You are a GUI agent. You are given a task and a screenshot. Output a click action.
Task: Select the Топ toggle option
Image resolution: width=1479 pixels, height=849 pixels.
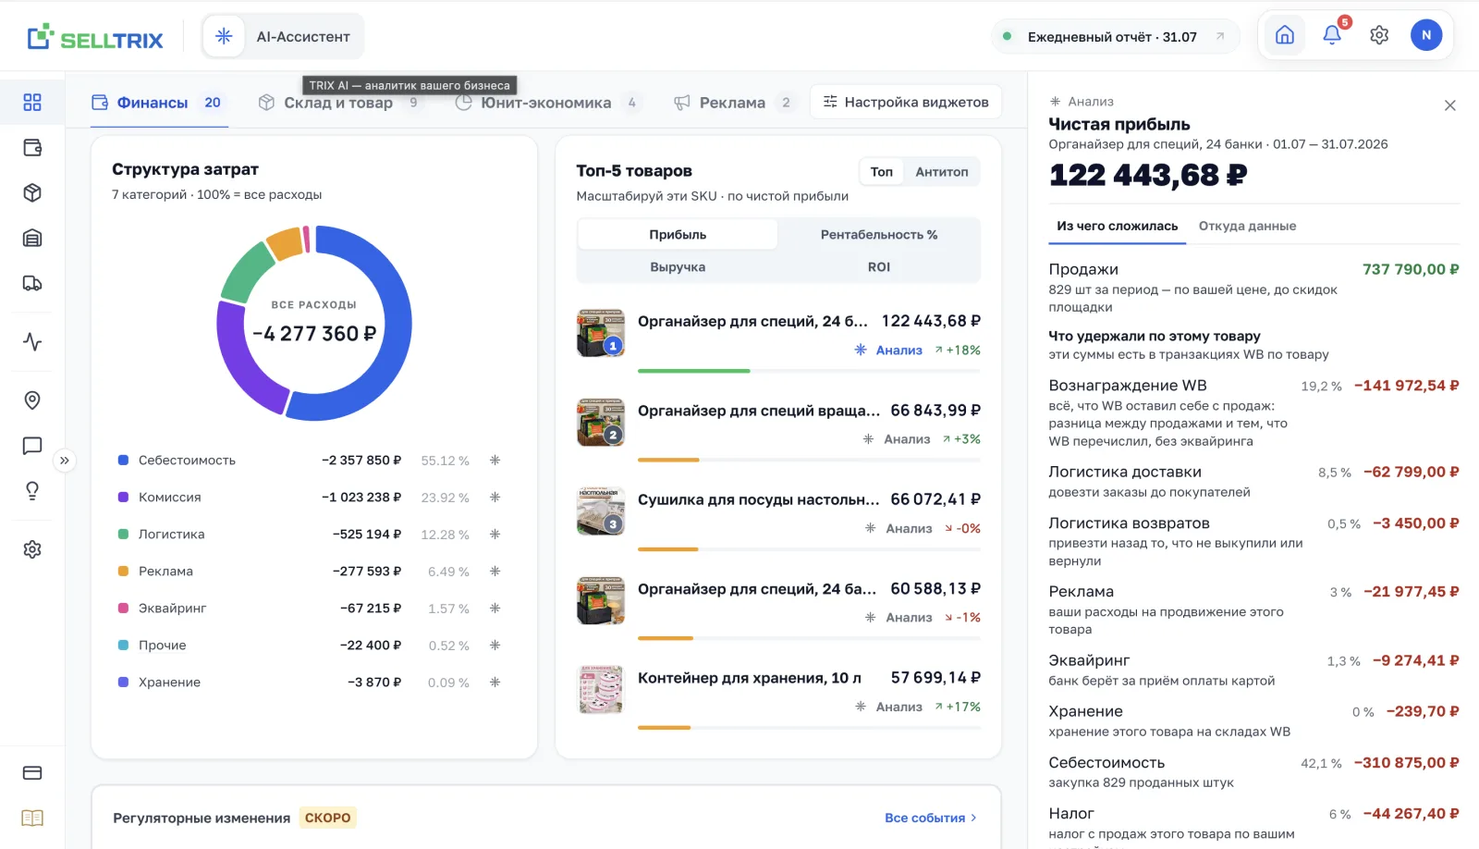click(882, 172)
